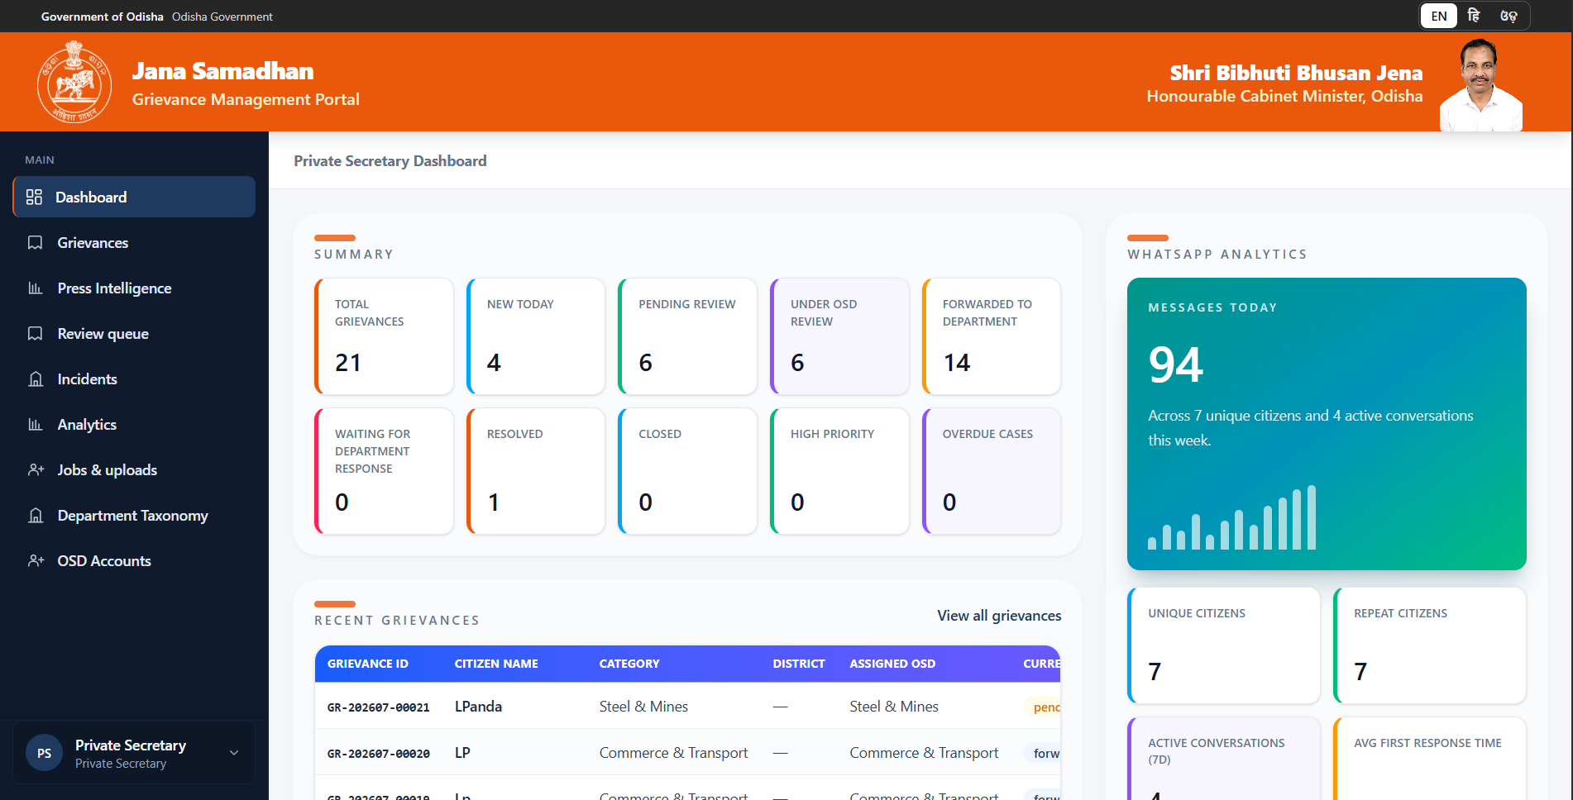1573x800 pixels.
Task: Open the PS avatar profile menu
Action: 45,753
